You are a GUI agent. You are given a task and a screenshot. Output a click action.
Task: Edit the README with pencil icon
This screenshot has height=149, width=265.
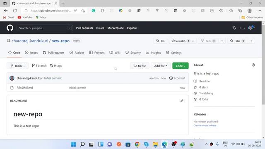(x=182, y=101)
